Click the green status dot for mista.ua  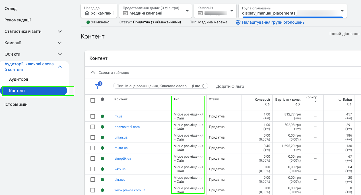pos(102,148)
